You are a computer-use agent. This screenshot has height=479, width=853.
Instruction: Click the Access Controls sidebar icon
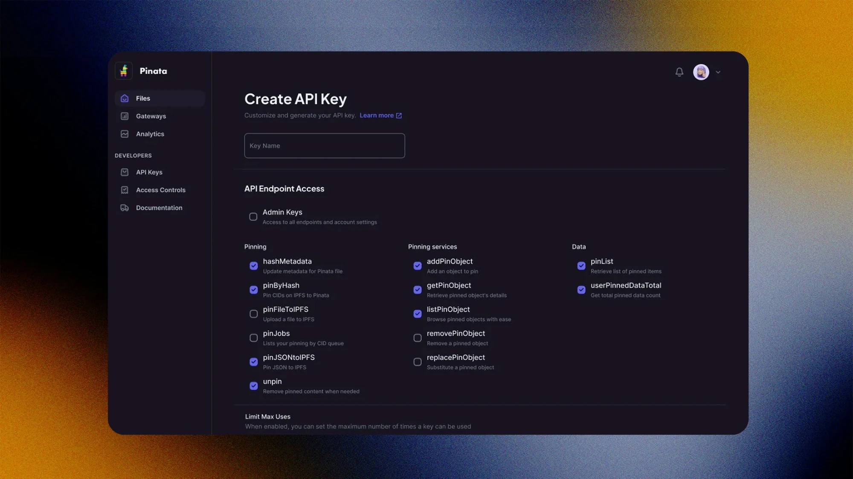[125, 190]
